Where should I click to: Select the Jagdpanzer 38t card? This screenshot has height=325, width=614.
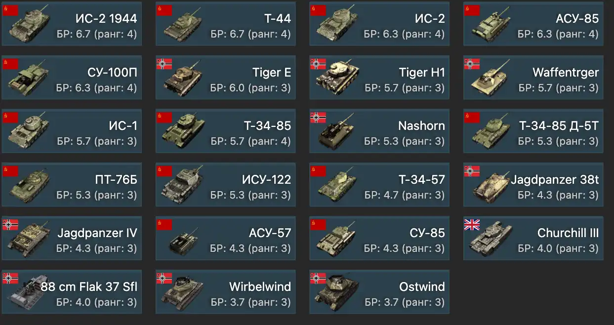tap(533, 184)
